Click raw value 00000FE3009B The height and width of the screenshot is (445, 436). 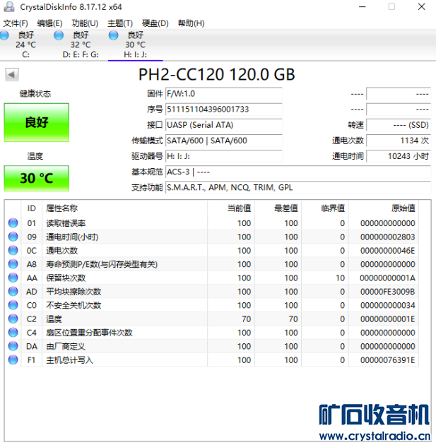point(388,292)
